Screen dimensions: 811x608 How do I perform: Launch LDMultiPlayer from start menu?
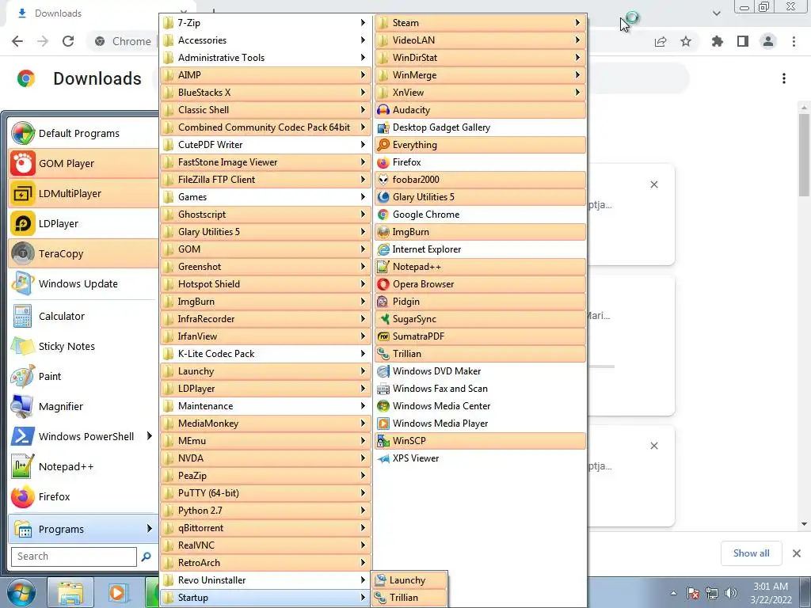click(84, 193)
